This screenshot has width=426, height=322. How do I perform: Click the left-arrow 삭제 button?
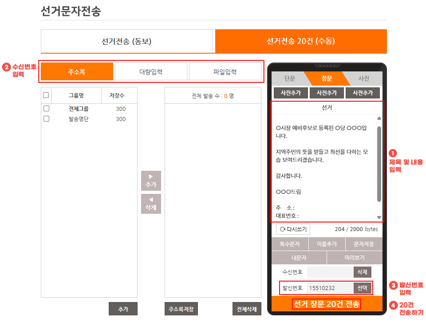pos(151,204)
